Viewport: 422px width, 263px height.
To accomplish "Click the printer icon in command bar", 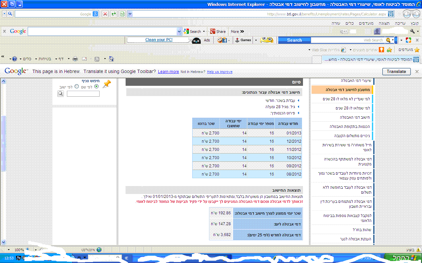I will 75,59.
